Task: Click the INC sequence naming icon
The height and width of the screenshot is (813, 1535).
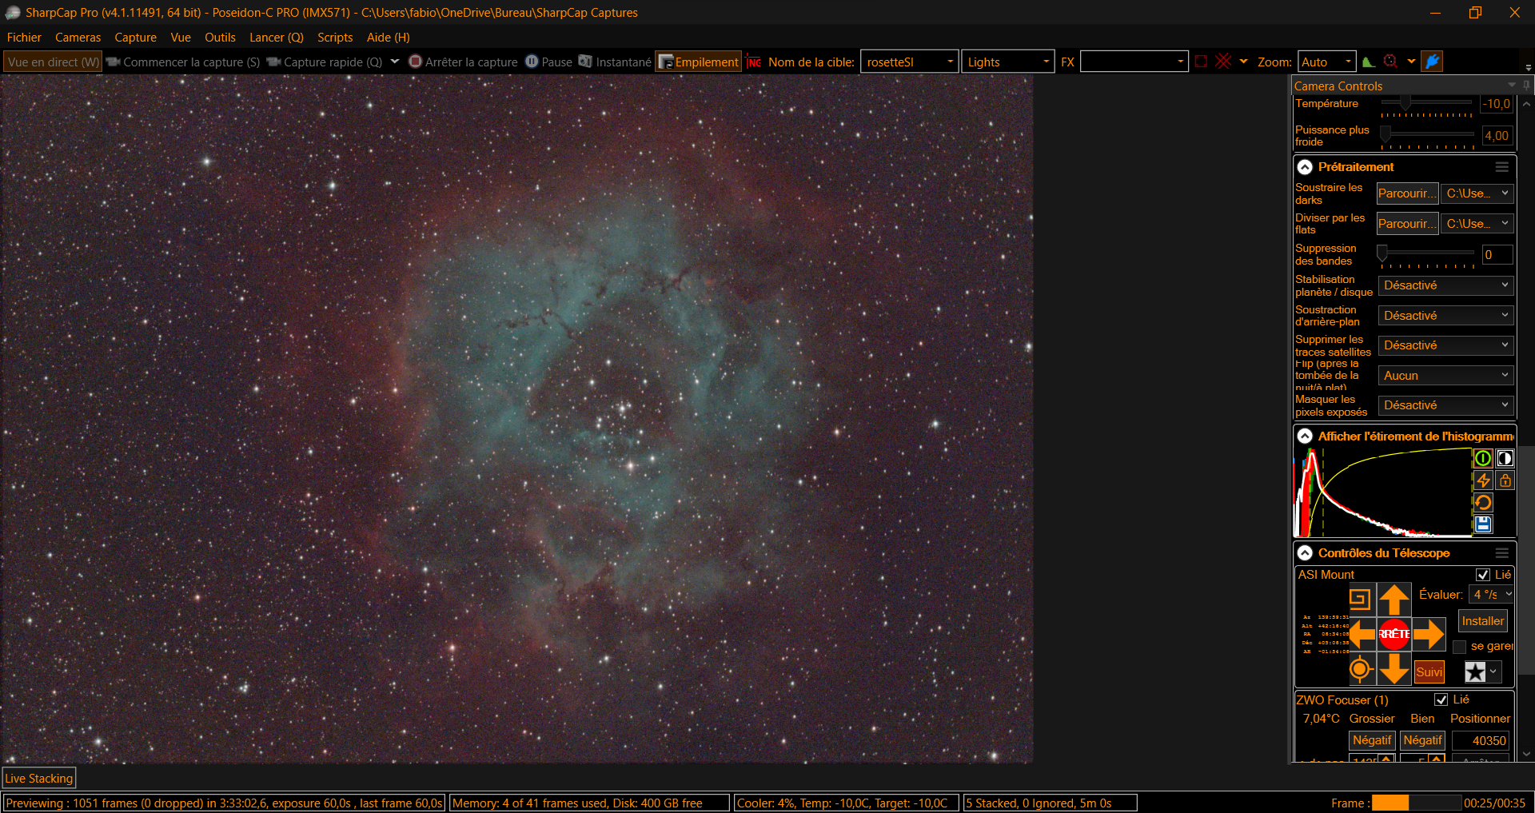Action: coord(754,62)
